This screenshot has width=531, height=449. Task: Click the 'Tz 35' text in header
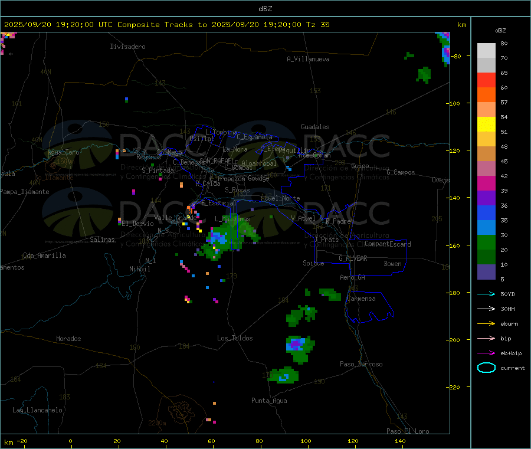tap(318, 25)
